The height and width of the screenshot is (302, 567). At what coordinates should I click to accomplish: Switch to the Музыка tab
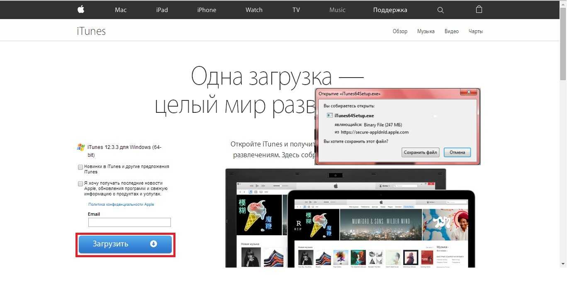pyautogui.click(x=426, y=32)
